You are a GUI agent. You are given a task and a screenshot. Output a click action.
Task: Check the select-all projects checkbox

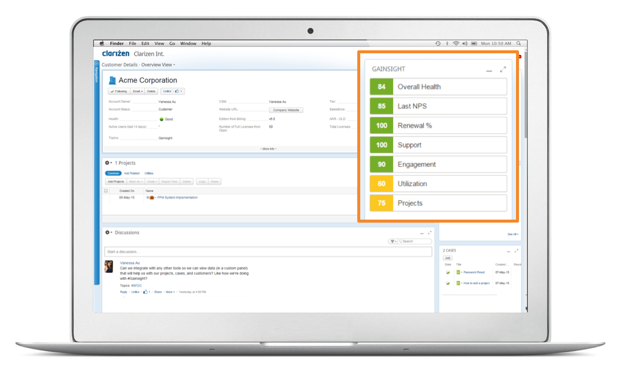click(x=106, y=191)
